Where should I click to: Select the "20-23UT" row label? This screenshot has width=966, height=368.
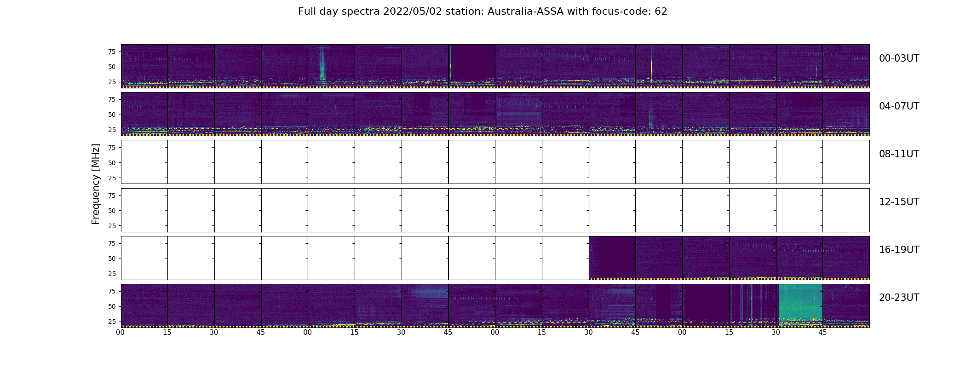899,298
